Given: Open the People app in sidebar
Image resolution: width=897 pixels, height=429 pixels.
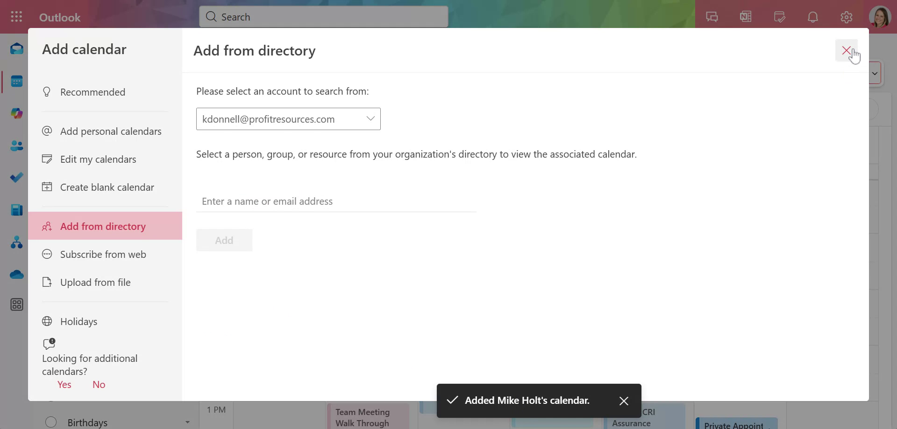Looking at the screenshot, I should tap(17, 146).
